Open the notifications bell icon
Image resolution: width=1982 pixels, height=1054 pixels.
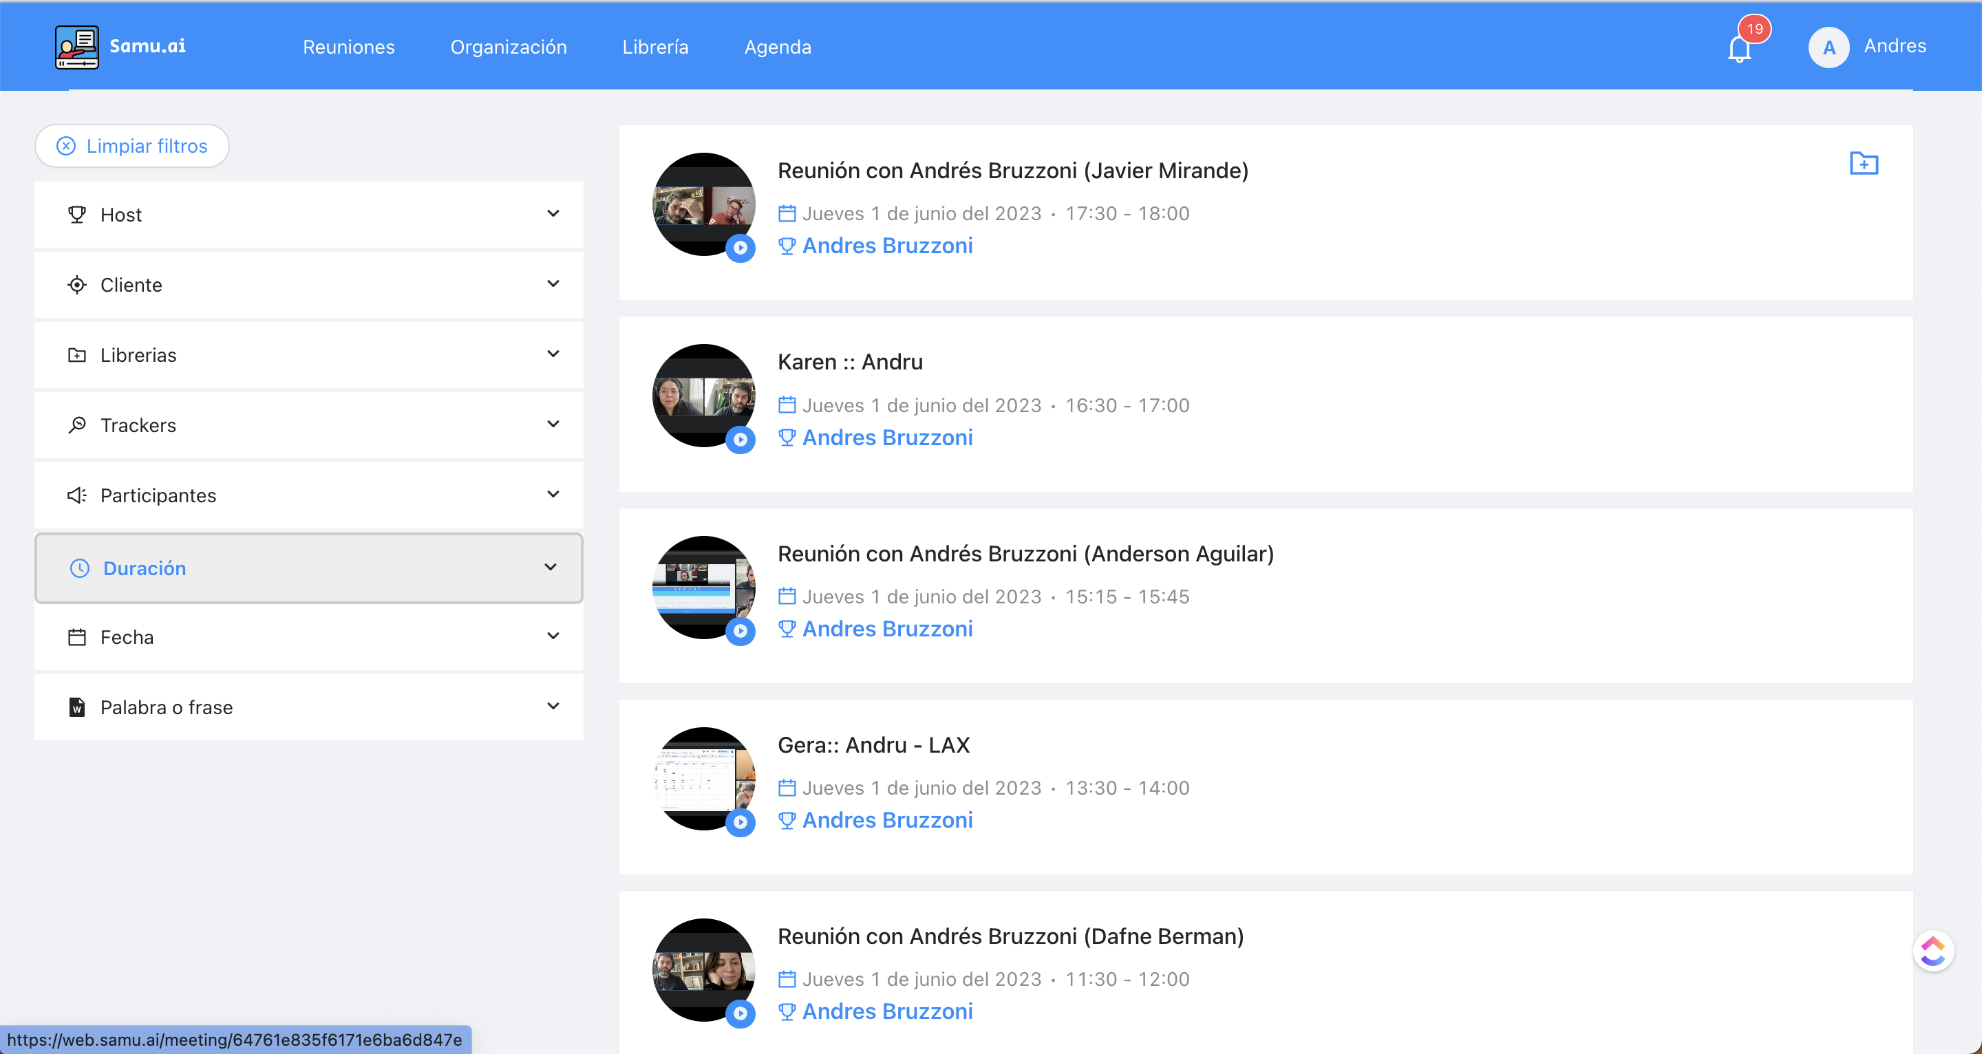[1739, 50]
